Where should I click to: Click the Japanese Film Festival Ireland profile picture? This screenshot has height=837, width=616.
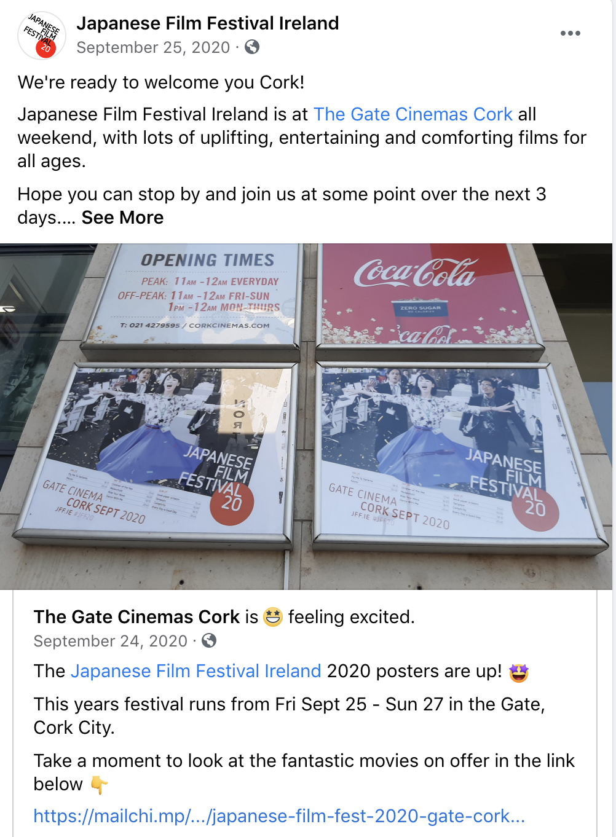(x=42, y=35)
